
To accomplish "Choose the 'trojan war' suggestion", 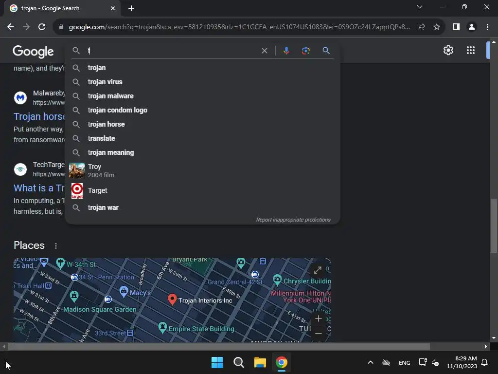I will [202, 207].
